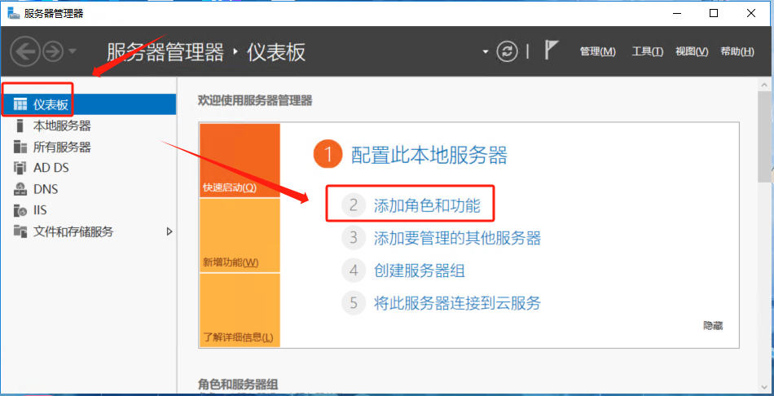
Task: Open the notifications flag icon
Action: pyautogui.click(x=551, y=51)
